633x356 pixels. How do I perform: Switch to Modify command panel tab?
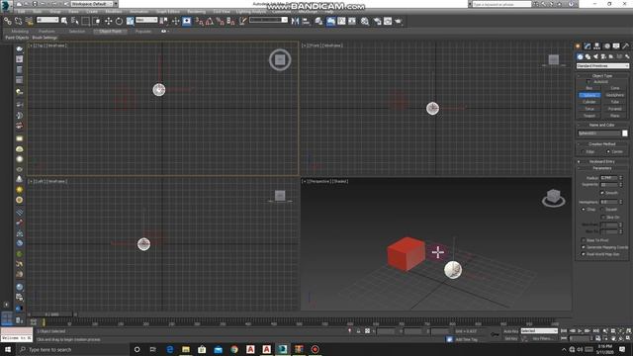click(x=588, y=46)
